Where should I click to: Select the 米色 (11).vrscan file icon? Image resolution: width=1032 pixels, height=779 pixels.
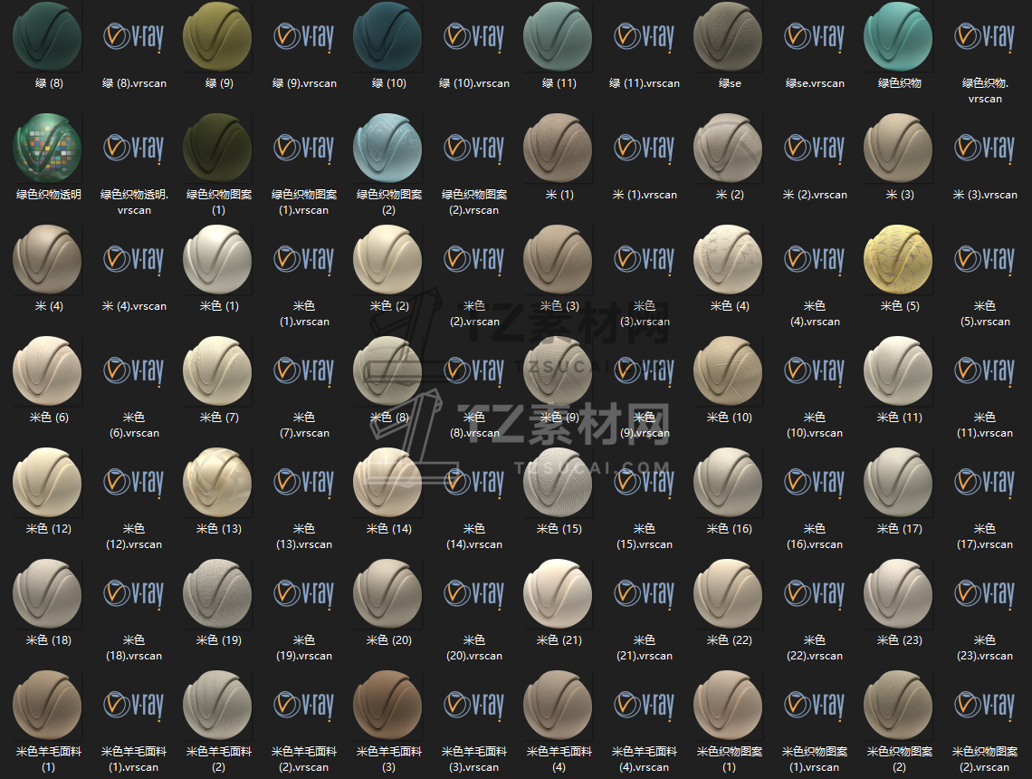[x=985, y=370]
